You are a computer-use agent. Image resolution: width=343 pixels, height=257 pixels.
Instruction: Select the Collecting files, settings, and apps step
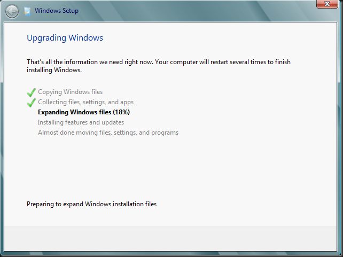[x=85, y=102]
